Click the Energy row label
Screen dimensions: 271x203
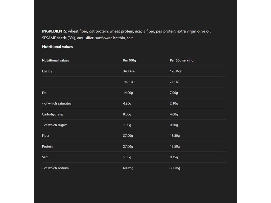(47, 71)
